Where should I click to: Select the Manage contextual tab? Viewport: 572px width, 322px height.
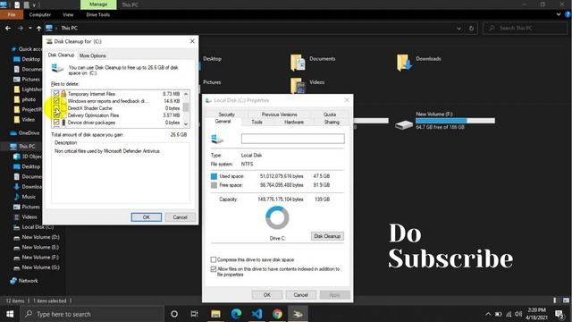tap(98, 4)
